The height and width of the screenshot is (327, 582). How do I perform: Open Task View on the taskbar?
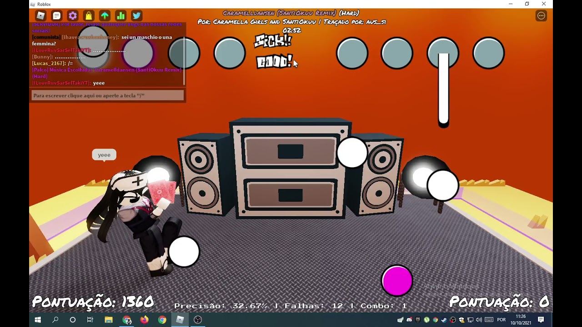(90, 320)
